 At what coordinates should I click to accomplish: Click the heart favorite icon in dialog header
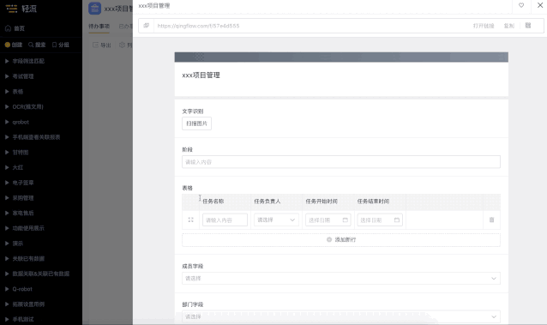coord(521,5)
